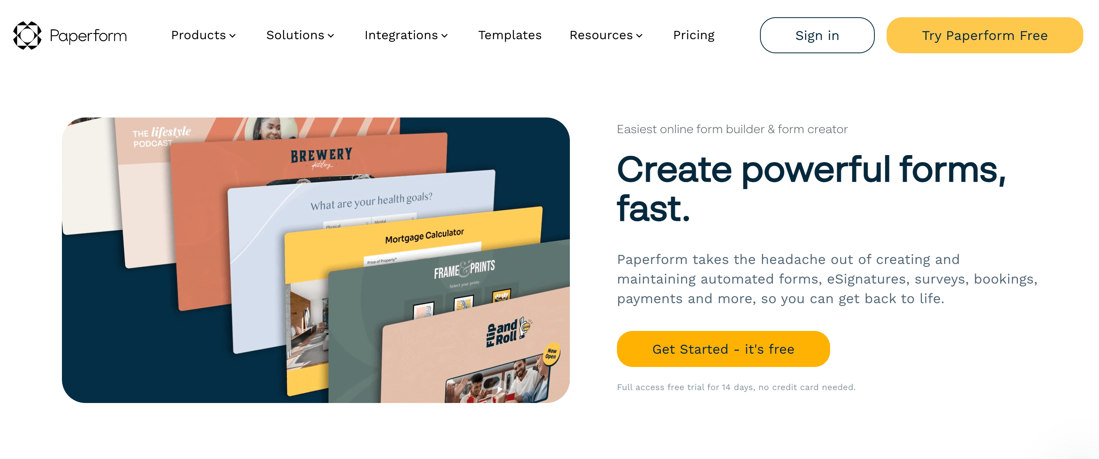Screen dimensions: 1099x459
Task: Click the Pricing menu item
Action: coord(693,34)
